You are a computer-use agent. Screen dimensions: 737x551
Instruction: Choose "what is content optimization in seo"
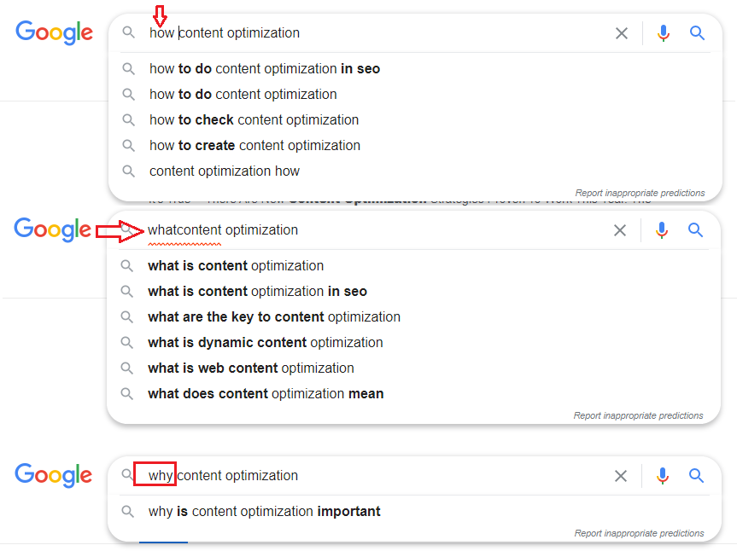[x=257, y=292]
